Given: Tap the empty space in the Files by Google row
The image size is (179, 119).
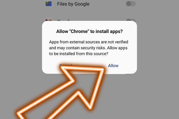Looking at the screenshot, I should coord(107,4).
